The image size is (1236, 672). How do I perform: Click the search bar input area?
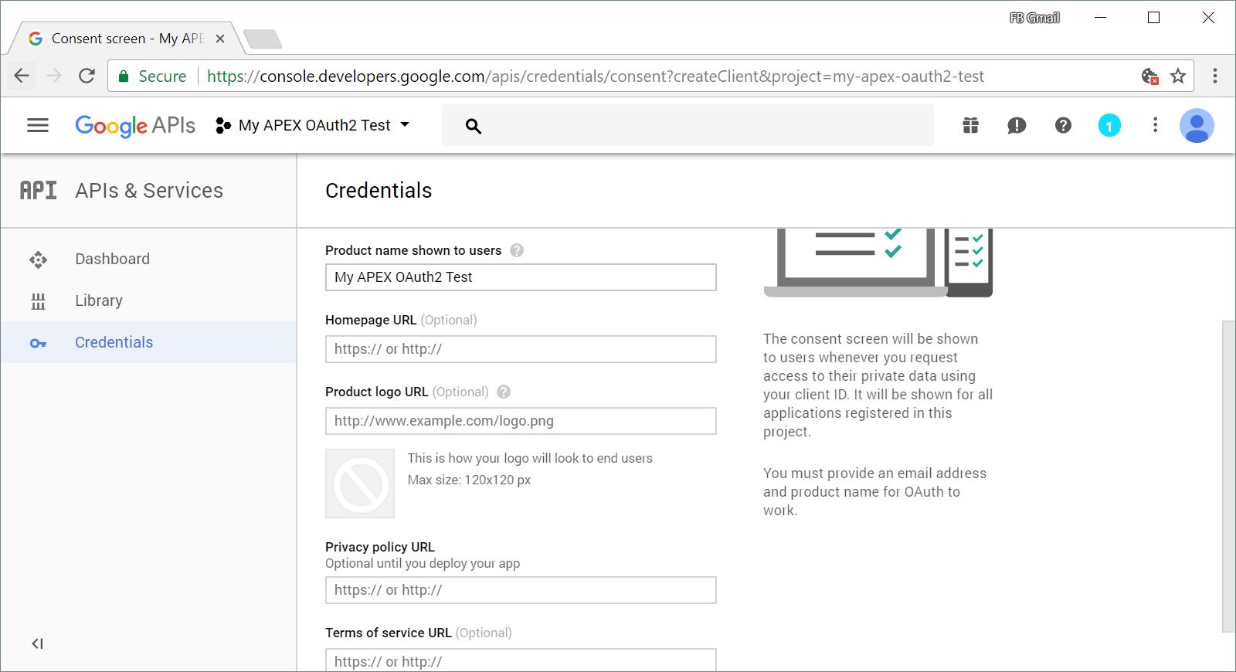click(x=688, y=125)
